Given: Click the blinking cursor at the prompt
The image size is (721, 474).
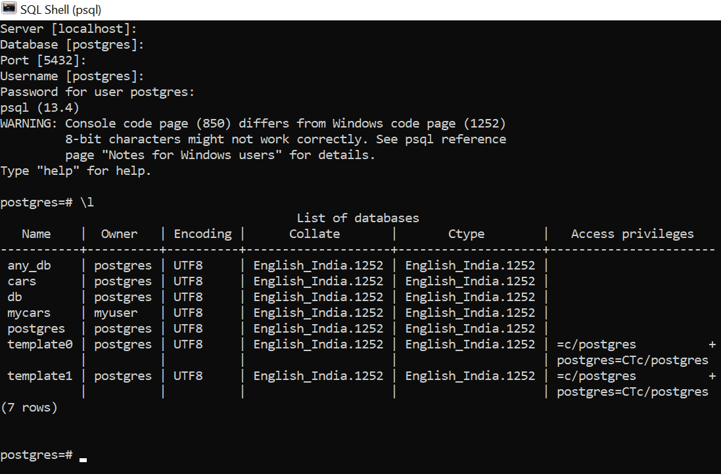Looking at the screenshot, I should (x=83, y=458).
